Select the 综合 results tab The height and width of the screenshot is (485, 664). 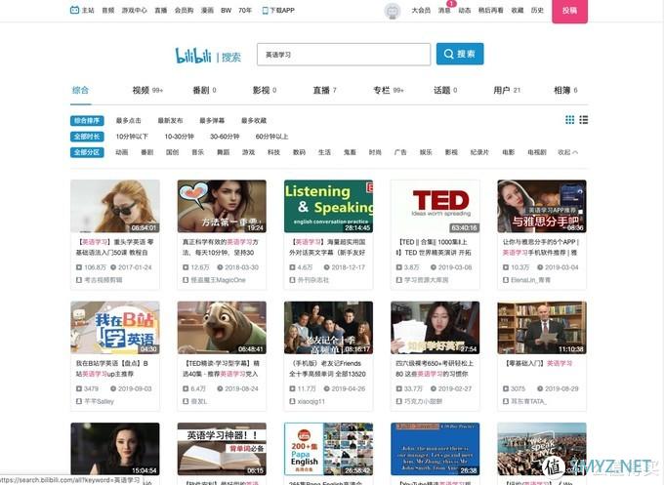[80, 90]
